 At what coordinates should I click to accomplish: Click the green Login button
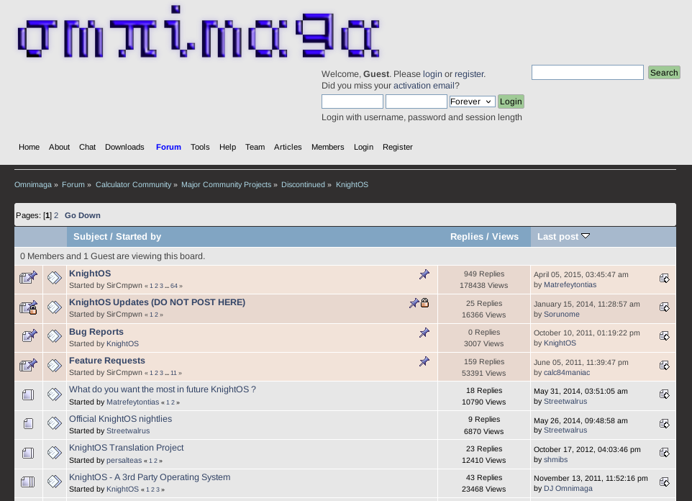[511, 101]
